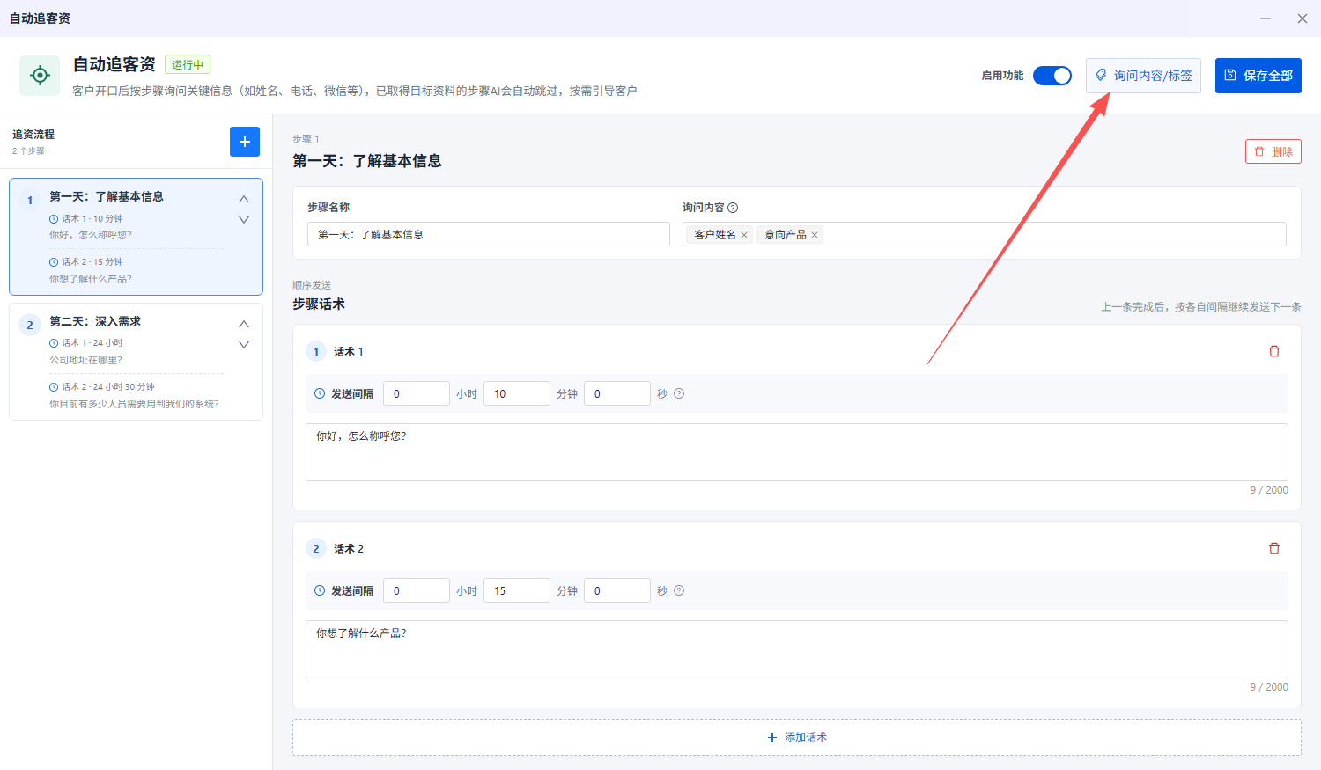The height and width of the screenshot is (770, 1321).
Task: Click the clock icon in 话术 2 发送间隔
Action: point(320,590)
